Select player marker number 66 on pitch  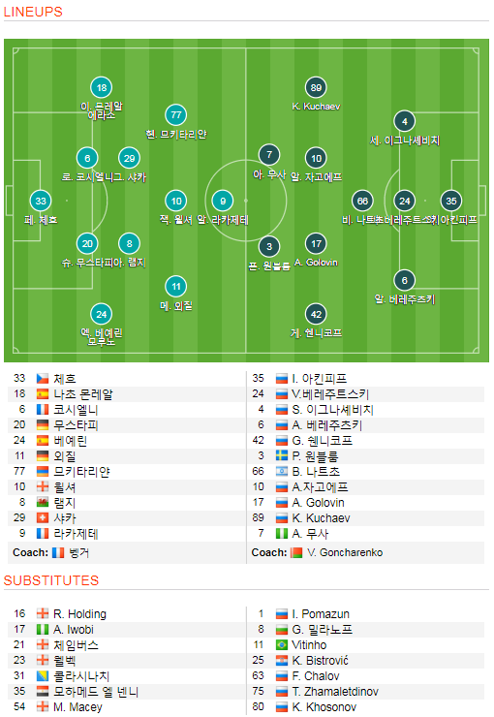tap(362, 201)
